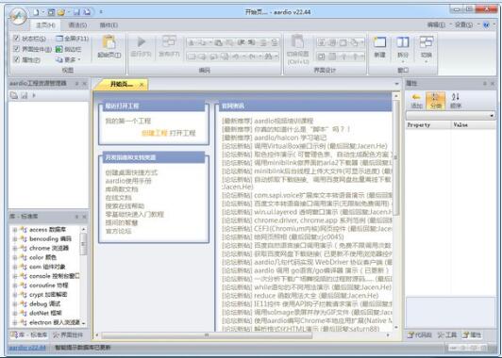The width and height of the screenshot is (502, 358).
Task: Click the Save icon in quick access toolbar
Action: [x=76, y=12]
